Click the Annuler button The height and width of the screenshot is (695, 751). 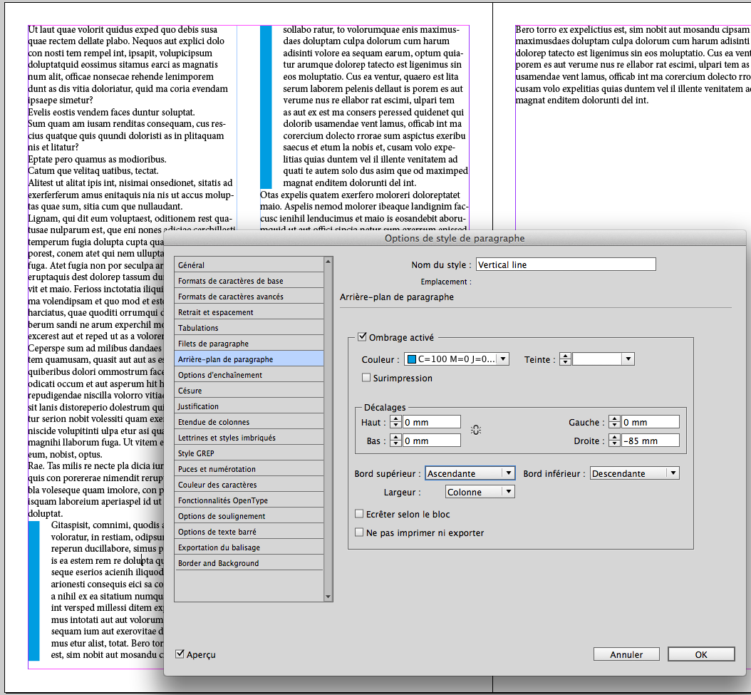[x=626, y=654]
